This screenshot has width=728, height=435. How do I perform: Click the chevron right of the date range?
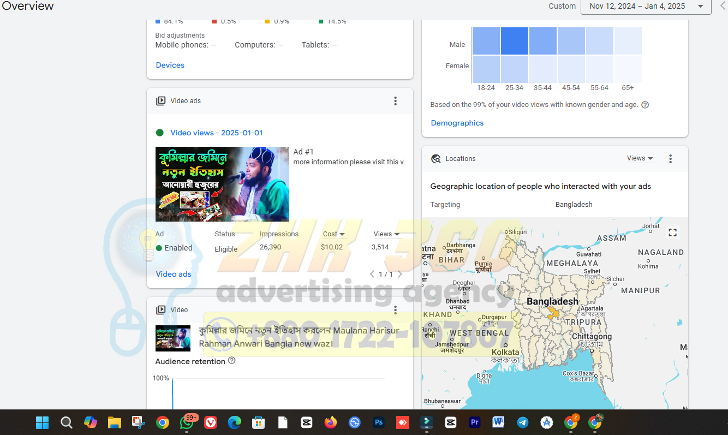tap(723, 6)
